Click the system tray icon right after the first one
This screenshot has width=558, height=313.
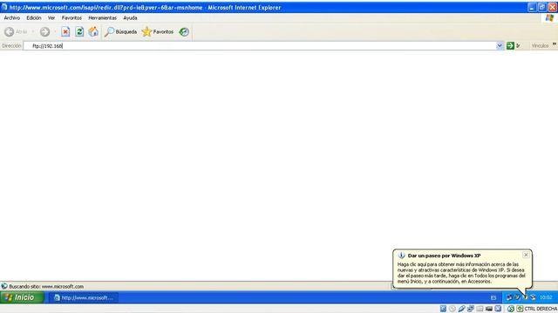click(x=517, y=297)
